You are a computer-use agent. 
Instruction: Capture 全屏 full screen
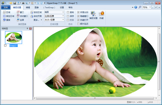coord(20,20)
